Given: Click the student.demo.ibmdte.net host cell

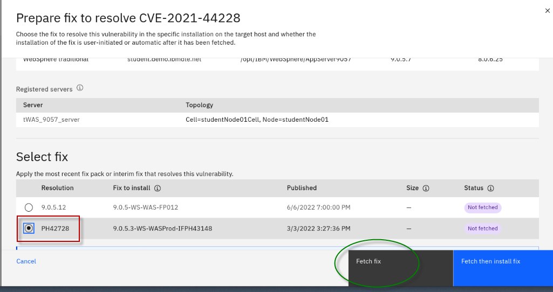Looking at the screenshot, I should click(164, 59).
